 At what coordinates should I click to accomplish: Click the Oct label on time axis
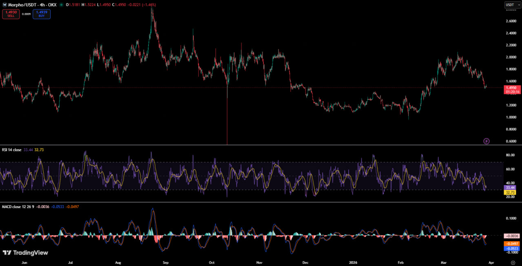pos(212,263)
